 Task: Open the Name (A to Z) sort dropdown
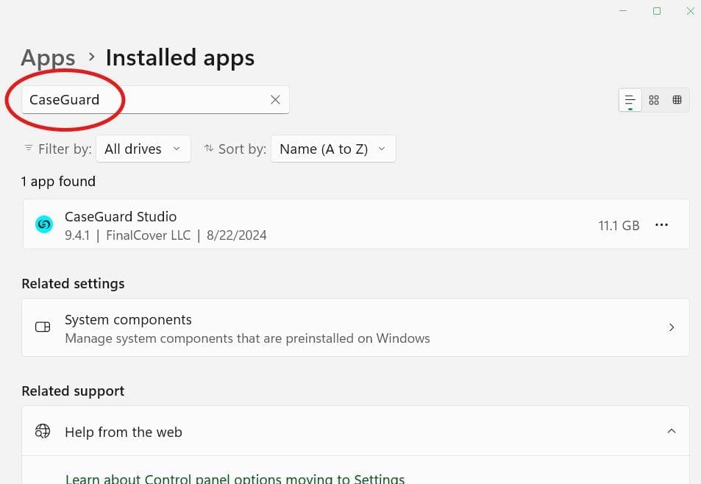click(x=333, y=149)
